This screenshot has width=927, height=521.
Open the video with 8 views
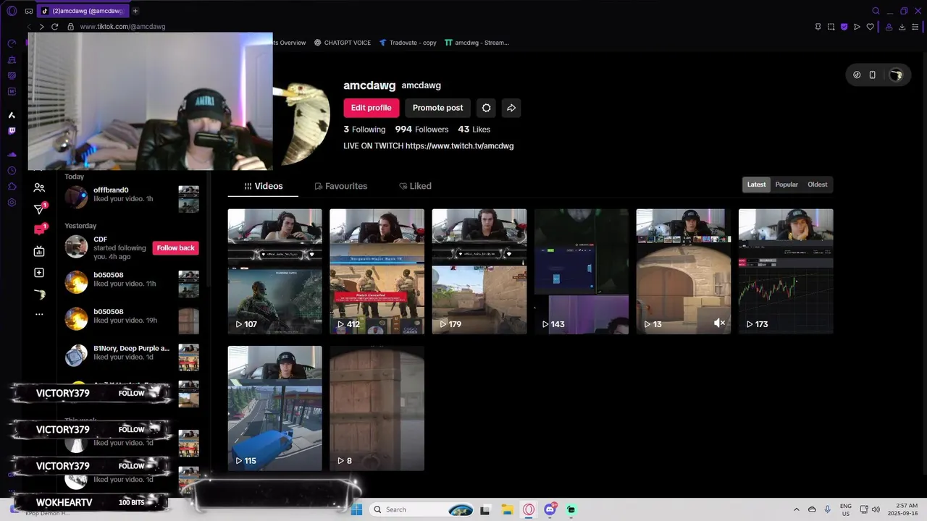377,408
